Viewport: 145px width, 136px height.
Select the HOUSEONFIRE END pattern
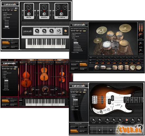pyautogui.click(x=78, y=49)
